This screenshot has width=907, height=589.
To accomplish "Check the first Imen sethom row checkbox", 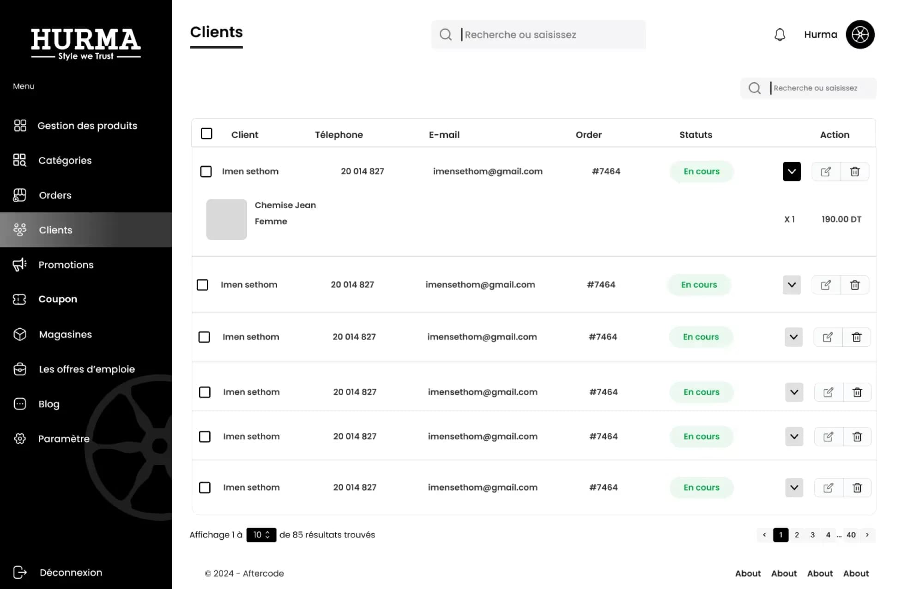I will (x=206, y=172).
